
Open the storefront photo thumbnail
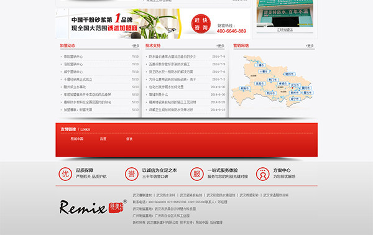click(285, 14)
